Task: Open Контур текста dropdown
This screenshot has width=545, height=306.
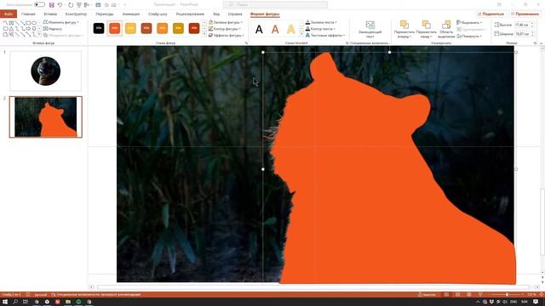Action: coord(320,29)
